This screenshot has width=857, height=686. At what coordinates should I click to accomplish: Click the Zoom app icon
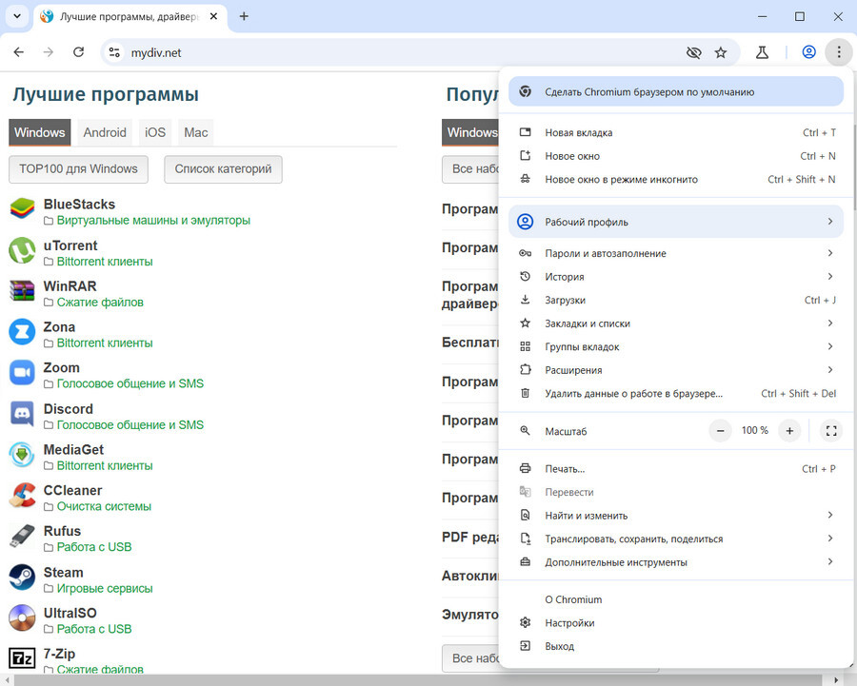point(23,373)
